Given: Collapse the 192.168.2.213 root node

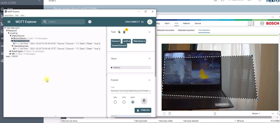Looking at the screenshot, I should point(5,28).
